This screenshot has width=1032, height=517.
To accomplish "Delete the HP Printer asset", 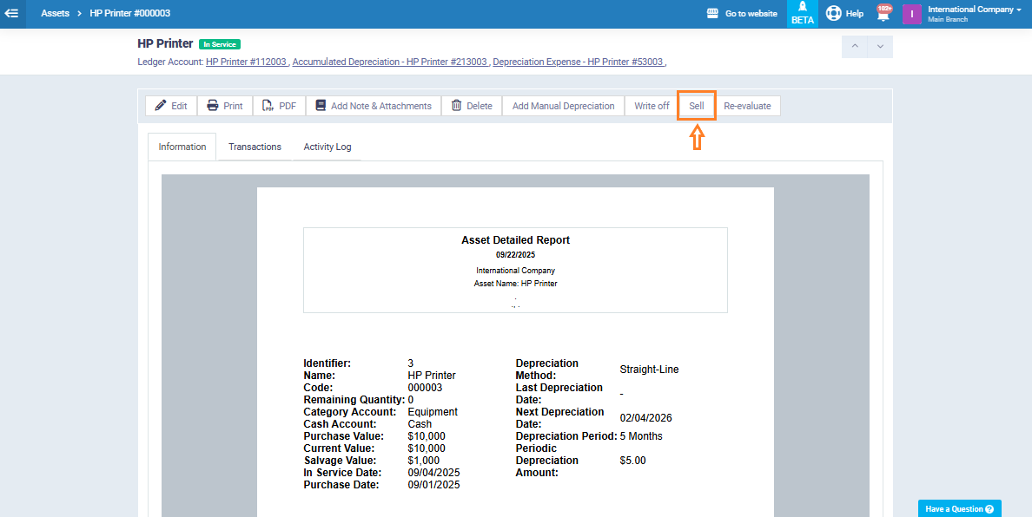I will tap(472, 106).
